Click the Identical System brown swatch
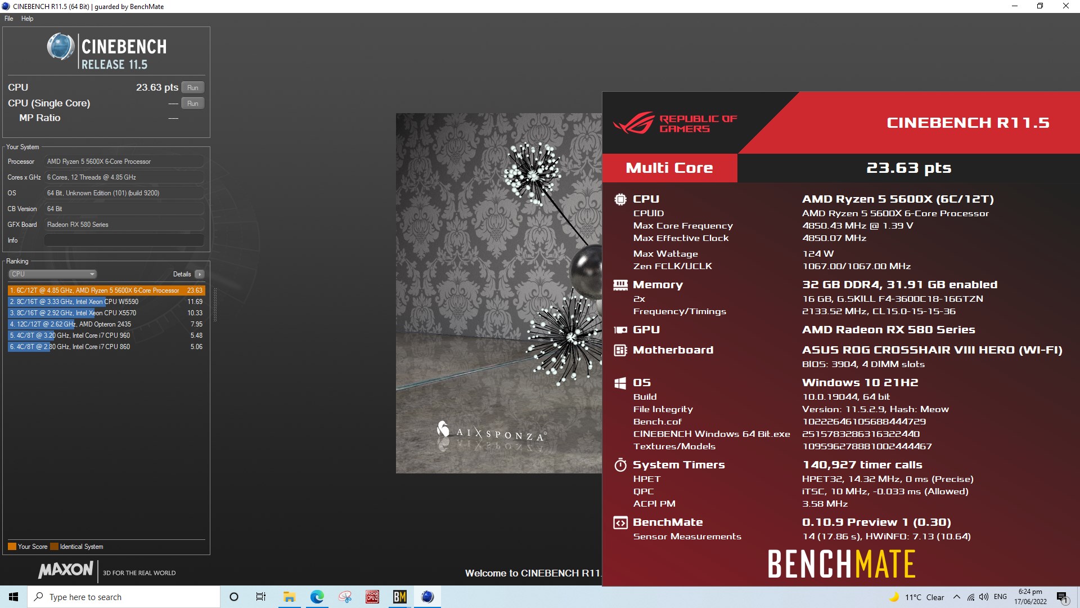 pyautogui.click(x=54, y=547)
